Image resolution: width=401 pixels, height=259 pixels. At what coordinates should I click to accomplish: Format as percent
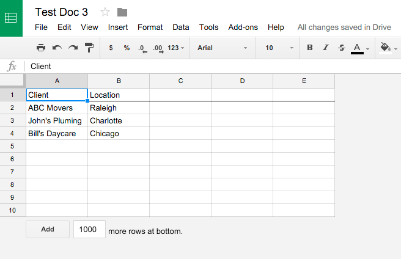click(127, 48)
